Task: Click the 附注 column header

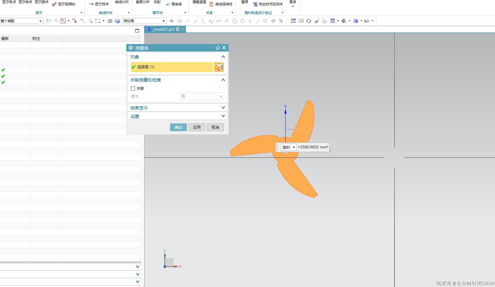Action: pyautogui.click(x=46, y=38)
